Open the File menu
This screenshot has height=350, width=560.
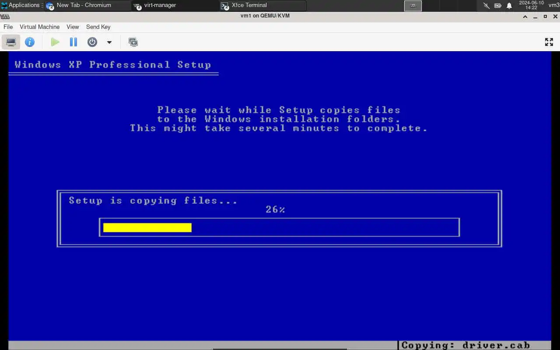point(8,27)
